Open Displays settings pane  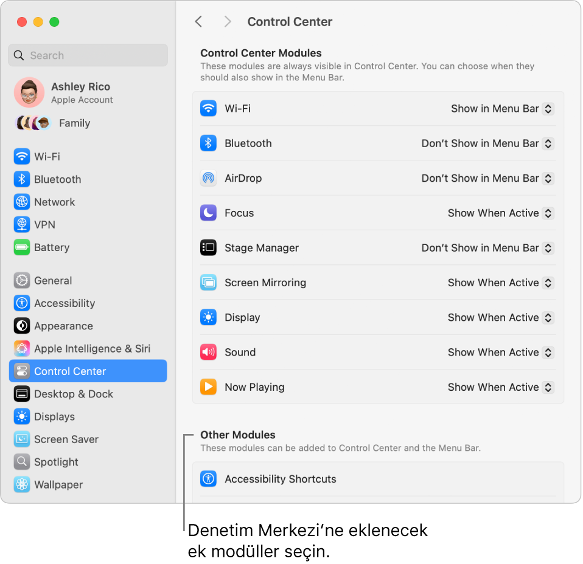point(88,416)
